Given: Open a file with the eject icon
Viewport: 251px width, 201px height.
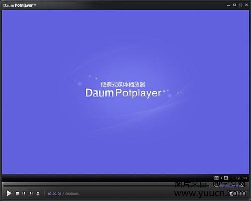Looking at the screenshot, I should 38,193.
